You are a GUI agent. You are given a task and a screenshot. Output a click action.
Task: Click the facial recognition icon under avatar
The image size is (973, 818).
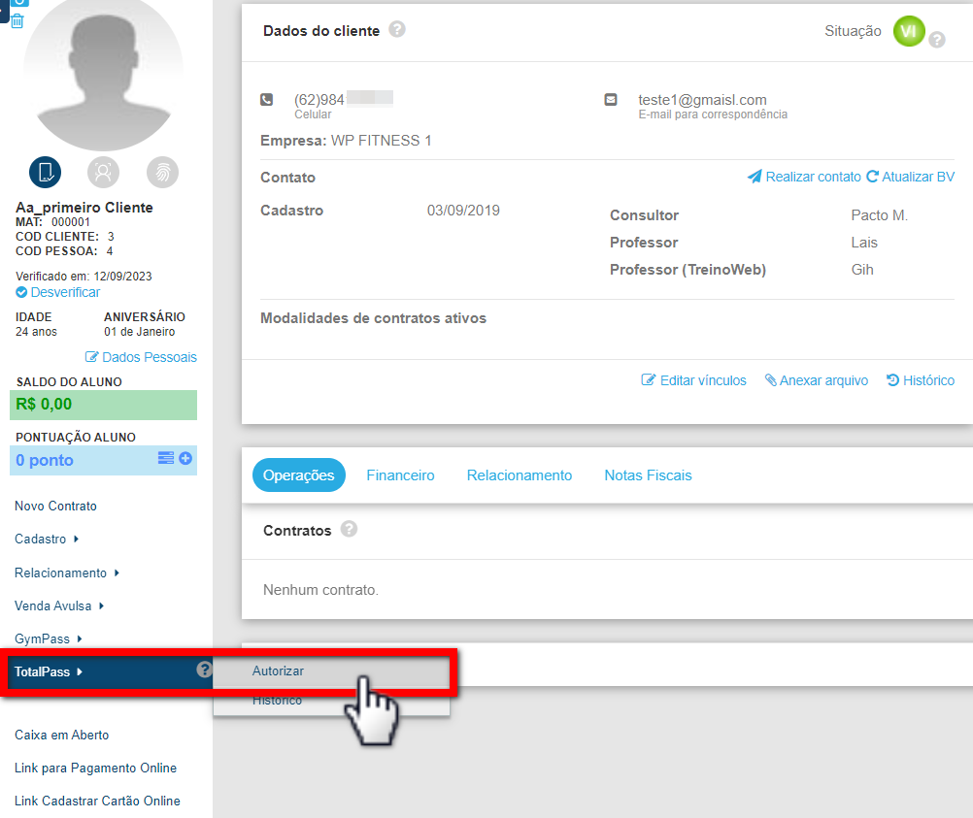tap(103, 172)
